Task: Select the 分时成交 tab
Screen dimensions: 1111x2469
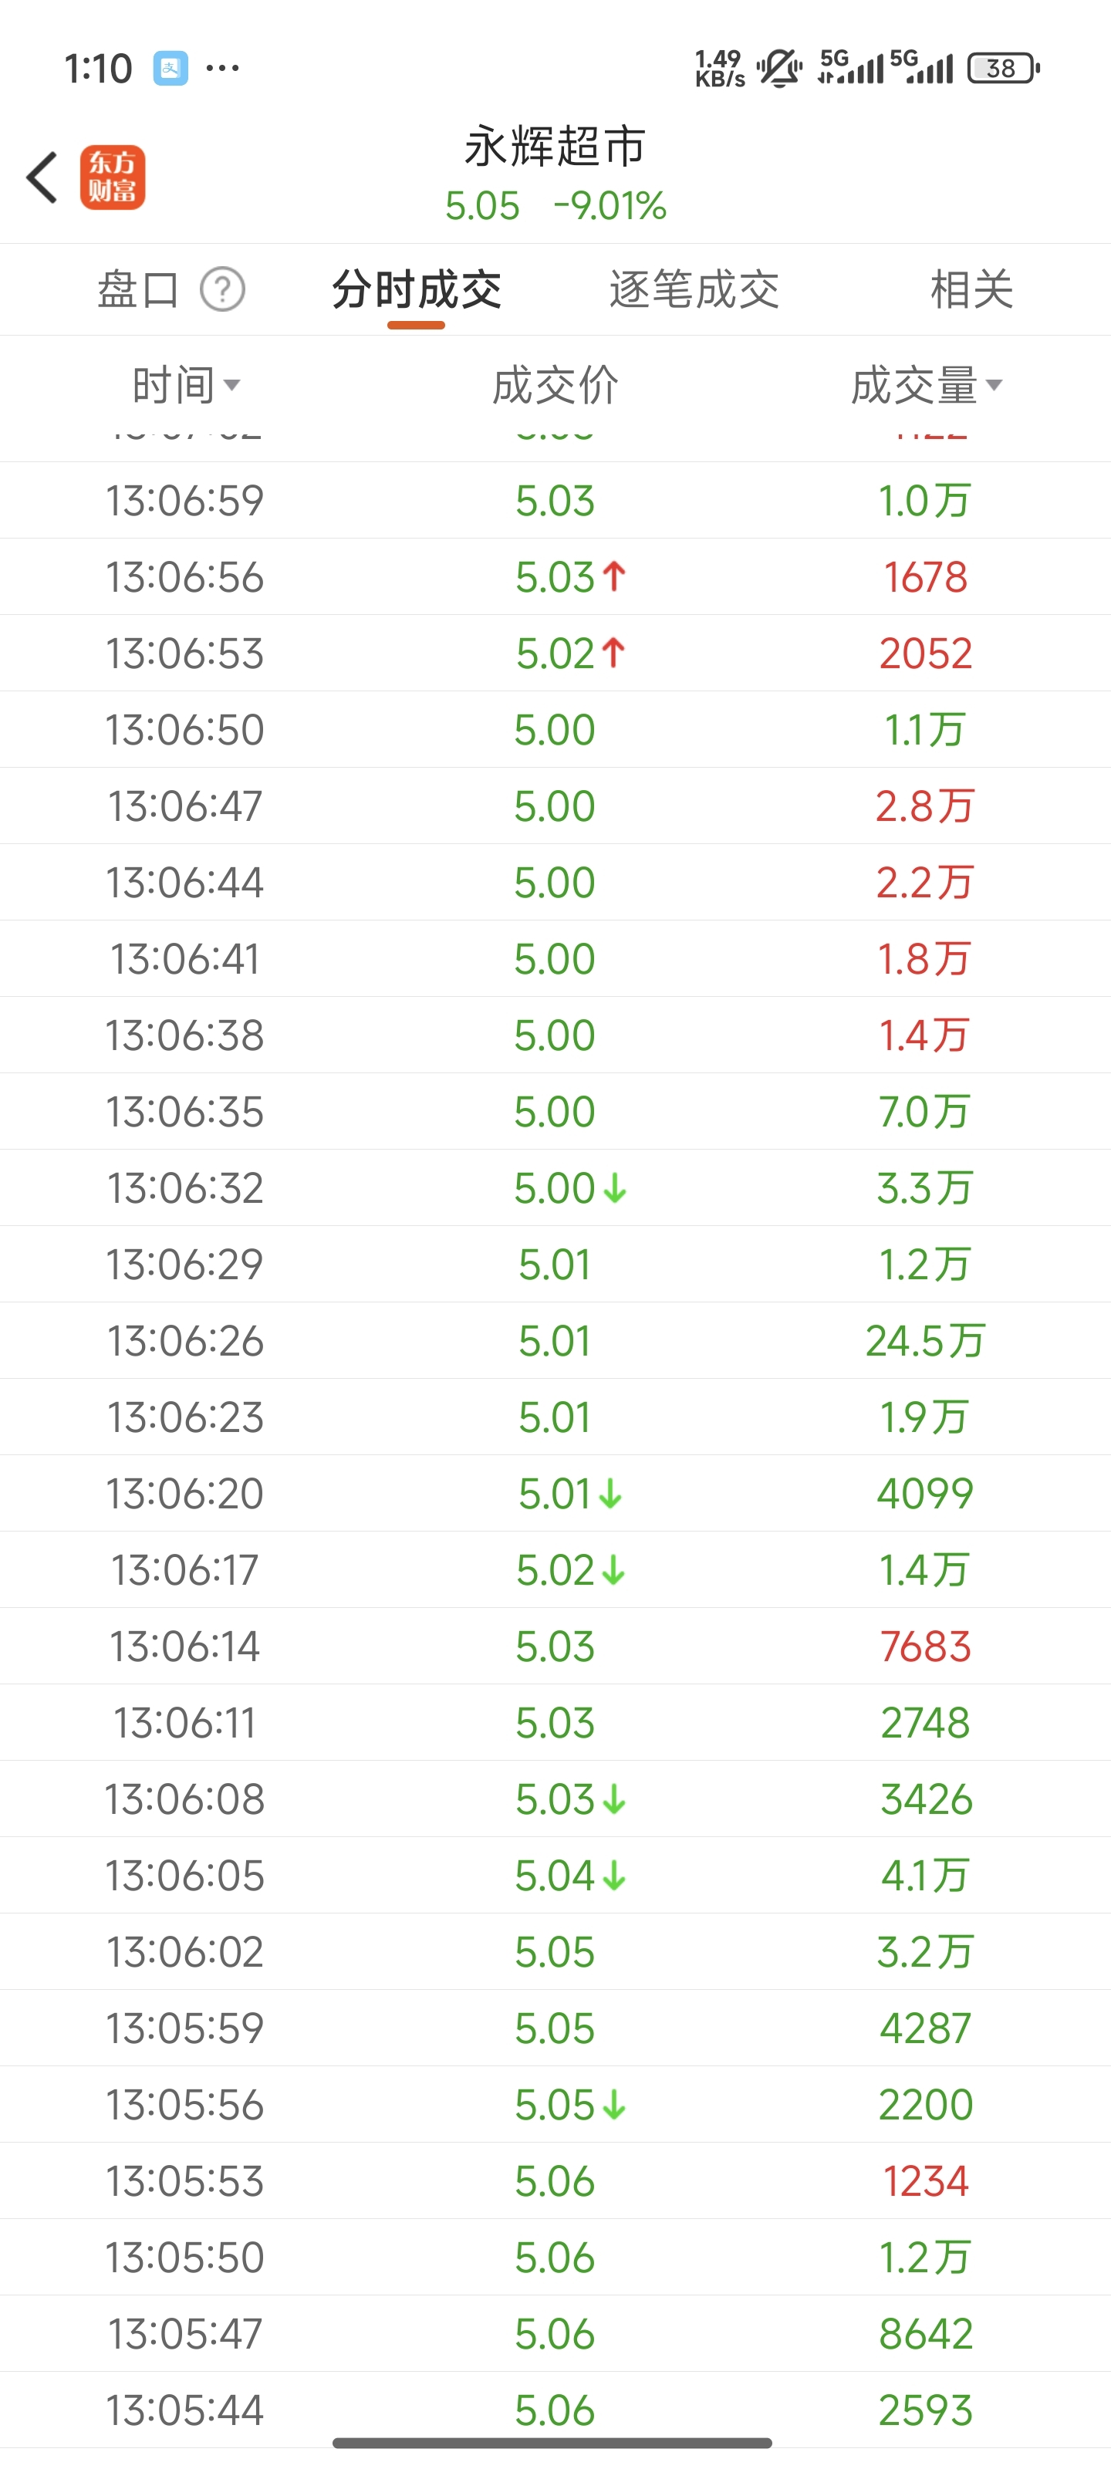Action: 416,289
